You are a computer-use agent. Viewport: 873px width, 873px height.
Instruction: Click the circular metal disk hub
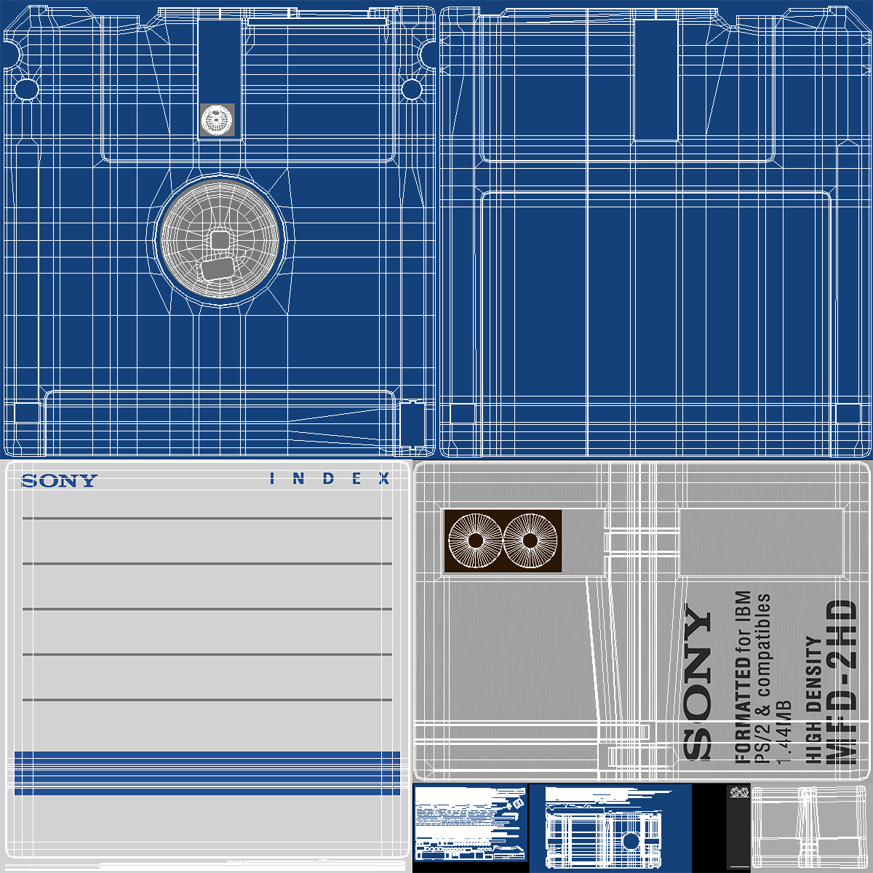click(219, 239)
